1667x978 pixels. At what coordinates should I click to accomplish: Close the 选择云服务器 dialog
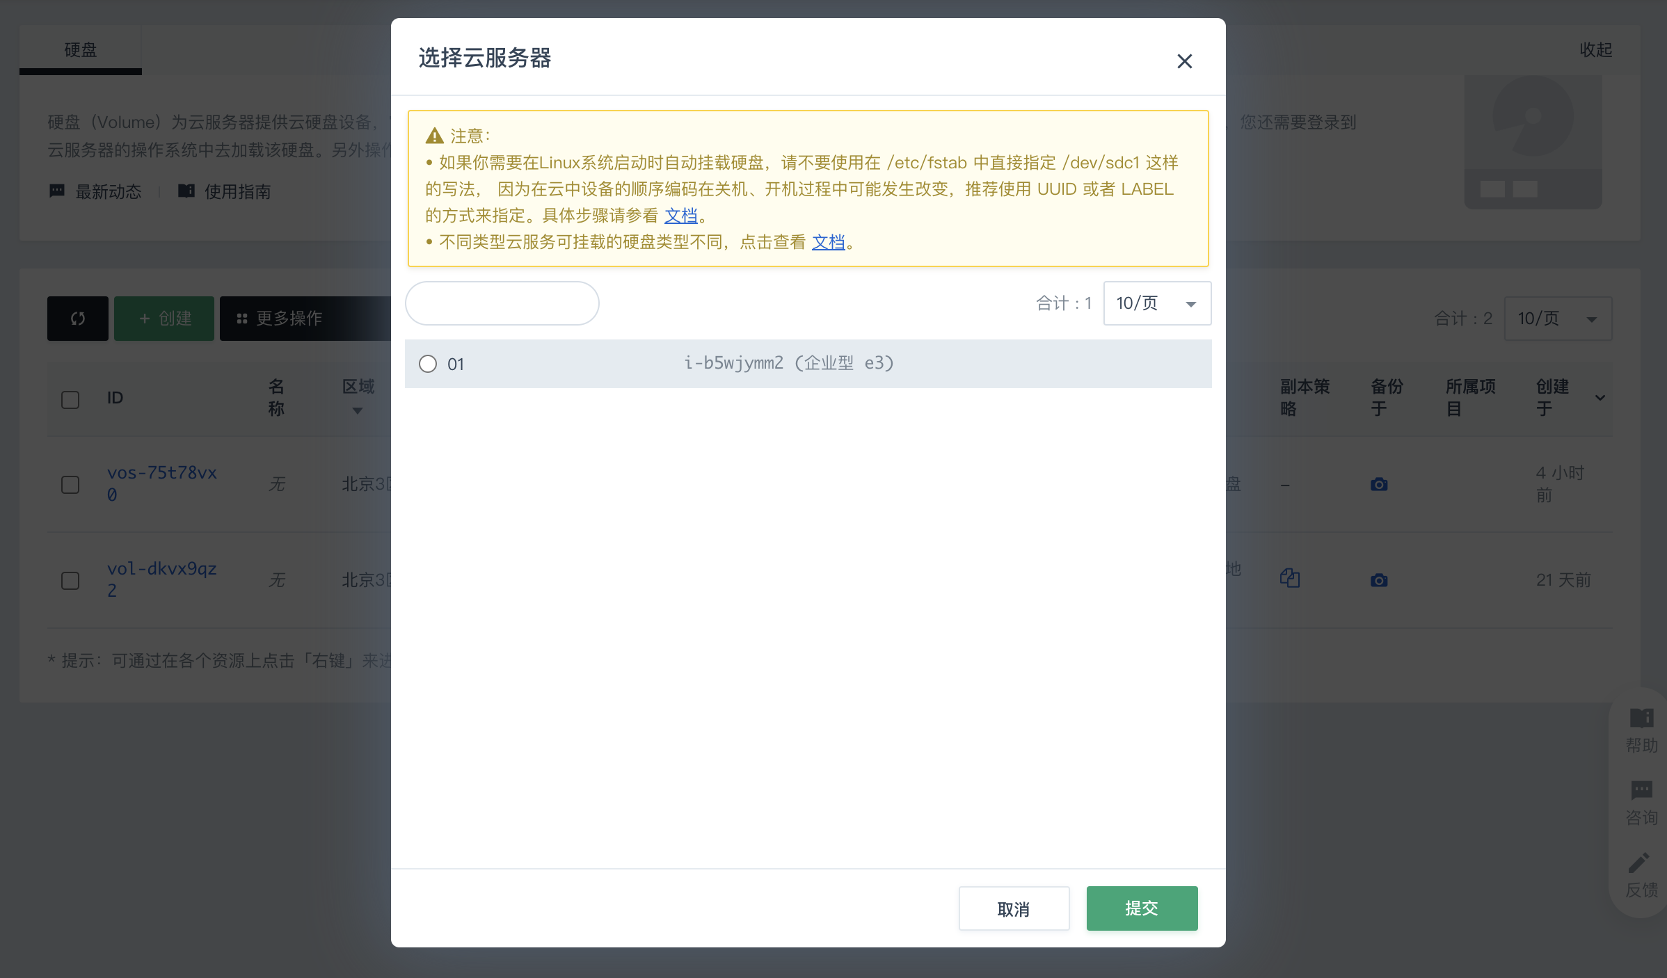click(x=1184, y=61)
